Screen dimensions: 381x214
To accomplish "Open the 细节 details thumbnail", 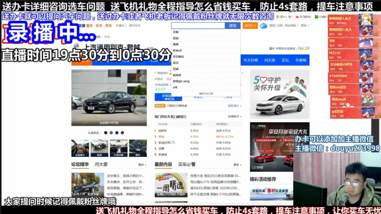I will tap(138, 148).
